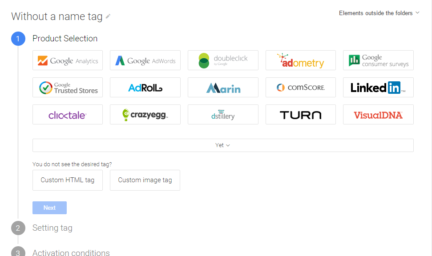The height and width of the screenshot is (256, 432).
Task: Click the Next button
Action: coord(49,208)
